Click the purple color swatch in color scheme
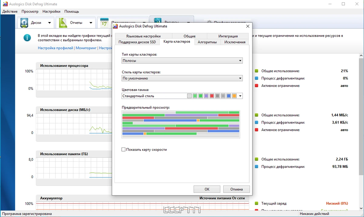The image size is (364, 217). point(206,96)
